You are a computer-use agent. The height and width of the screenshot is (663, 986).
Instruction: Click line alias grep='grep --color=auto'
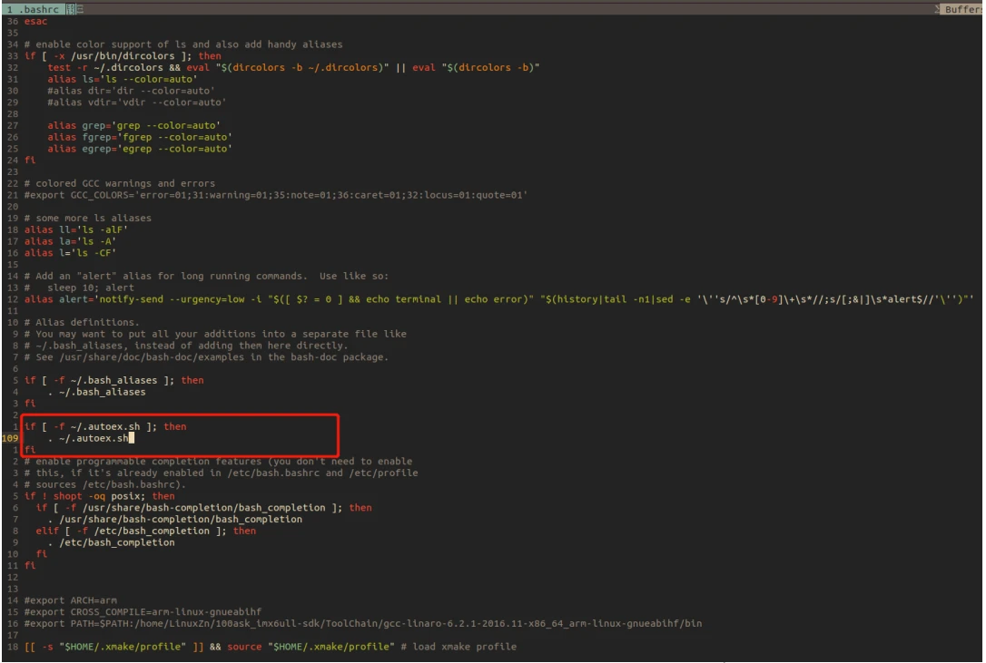[134, 126]
